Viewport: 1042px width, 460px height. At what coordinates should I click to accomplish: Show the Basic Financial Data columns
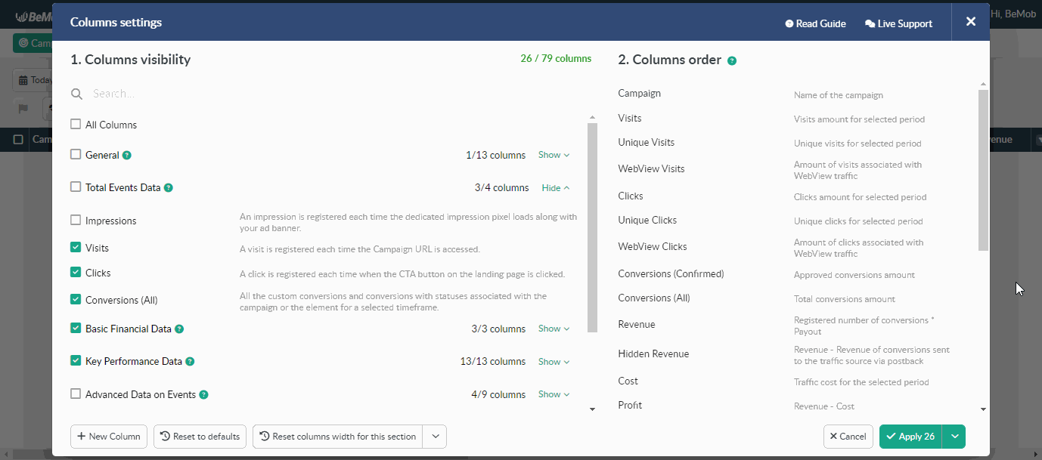click(x=554, y=329)
